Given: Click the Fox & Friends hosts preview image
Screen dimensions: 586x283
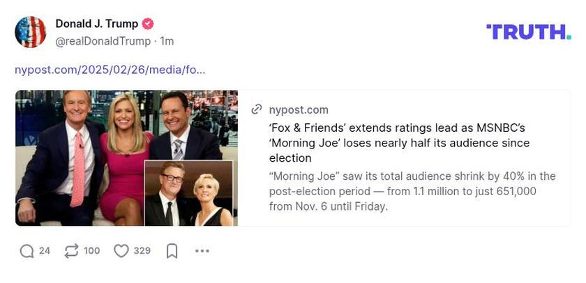Looking at the screenshot, I should pos(126,158).
